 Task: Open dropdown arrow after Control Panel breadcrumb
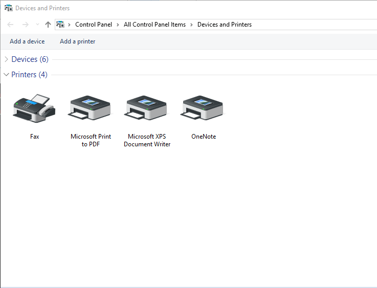(118, 25)
